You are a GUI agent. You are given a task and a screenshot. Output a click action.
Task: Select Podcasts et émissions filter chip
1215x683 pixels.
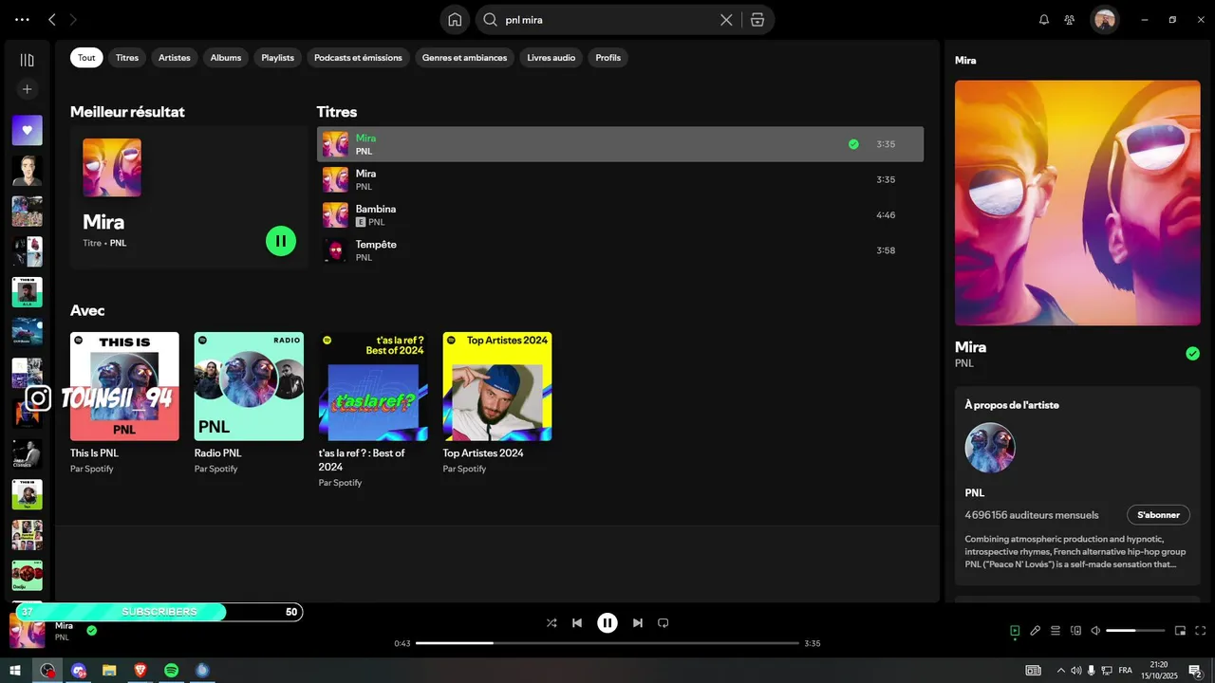(x=358, y=58)
